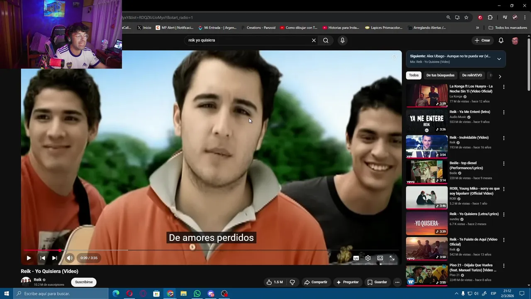
Task: Start voice search with microphone
Action: (342, 40)
